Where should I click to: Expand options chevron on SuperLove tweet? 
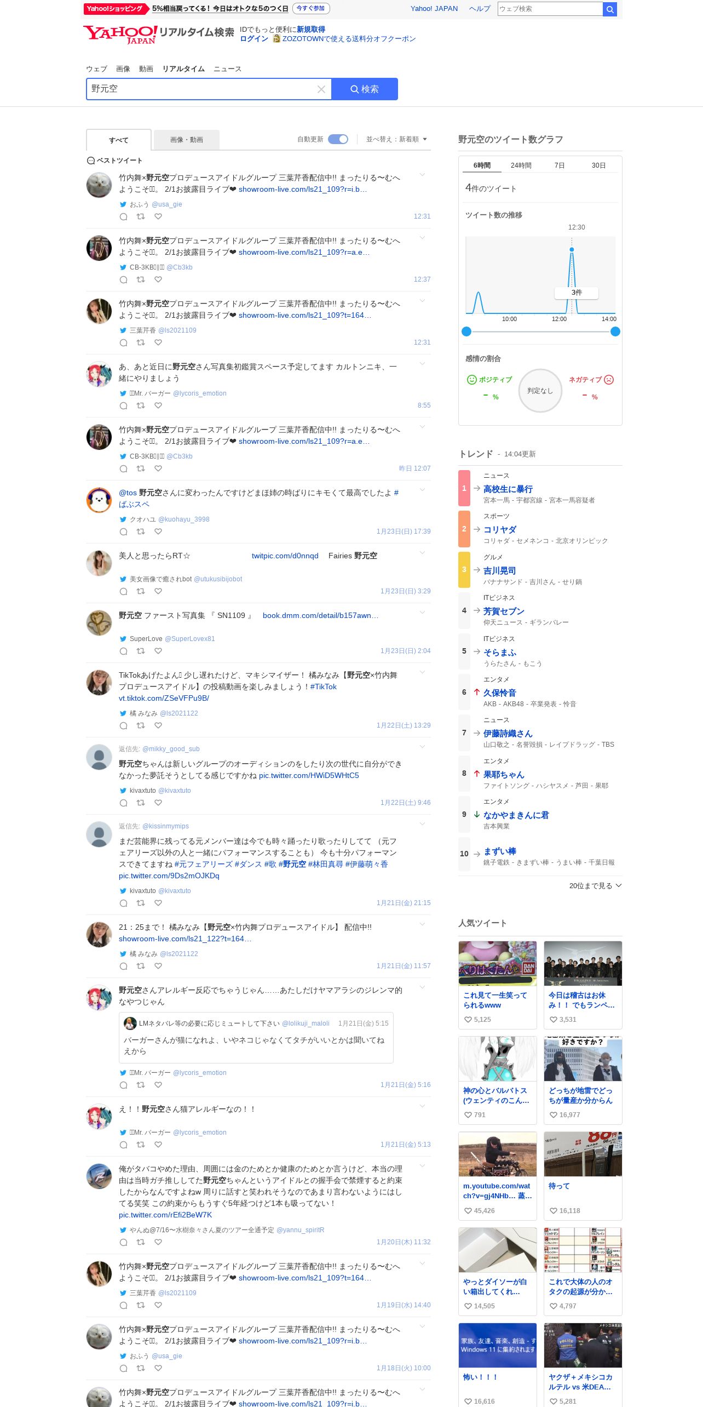point(422,613)
